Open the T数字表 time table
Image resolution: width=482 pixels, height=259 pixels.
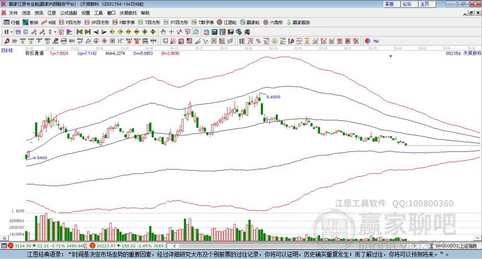click(202, 23)
